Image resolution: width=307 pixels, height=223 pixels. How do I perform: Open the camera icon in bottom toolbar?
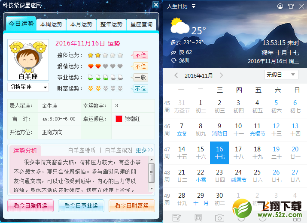pyautogui.click(x=219, y=218)
